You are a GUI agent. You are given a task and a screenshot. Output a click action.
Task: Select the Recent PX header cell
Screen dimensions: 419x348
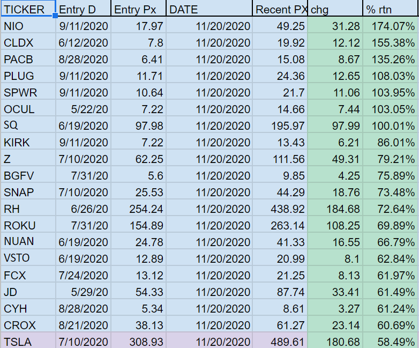(280, 8)
